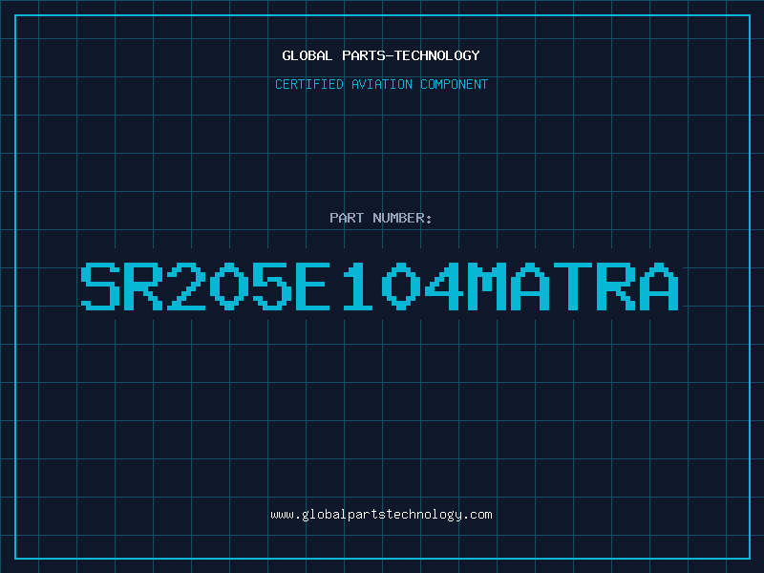The width and height of the screenshot is (764, 573).
Task: Click the letter E in the part number
Action: click(315, 286)
